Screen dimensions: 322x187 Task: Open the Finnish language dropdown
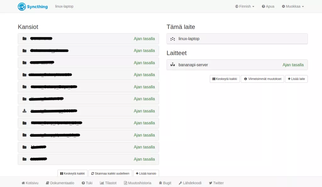click(245, 6)
